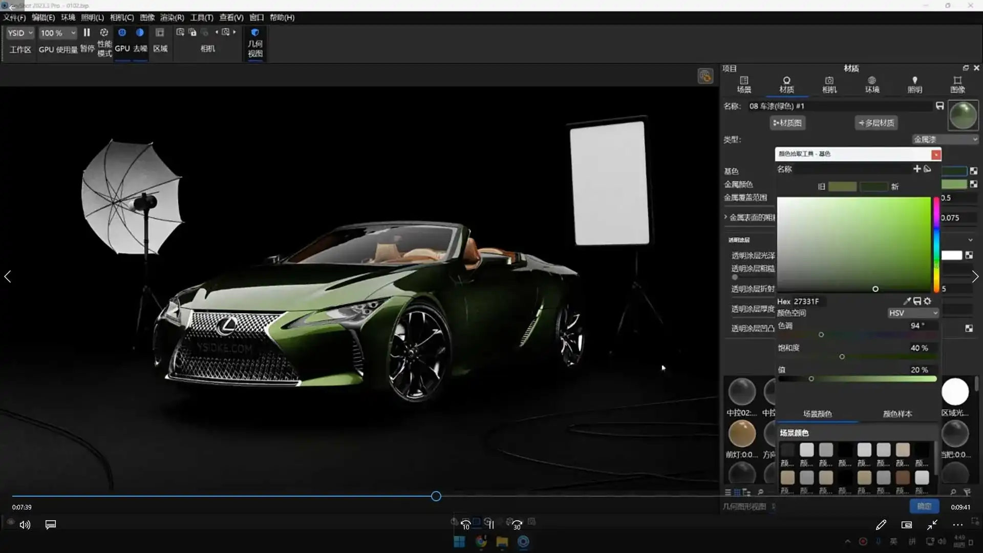Click the eyedropper icon beside Hex

coord(907,301)
